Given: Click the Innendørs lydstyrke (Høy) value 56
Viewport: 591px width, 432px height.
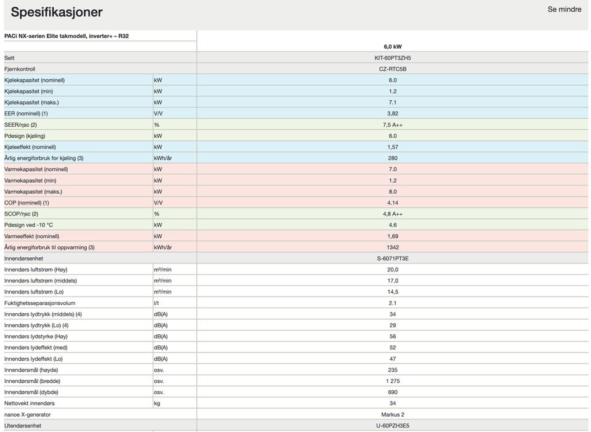Looking at the screenshot, I should 392,337.
